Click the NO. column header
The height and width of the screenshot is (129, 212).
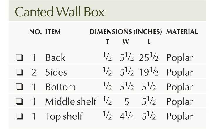click(36, 32)
